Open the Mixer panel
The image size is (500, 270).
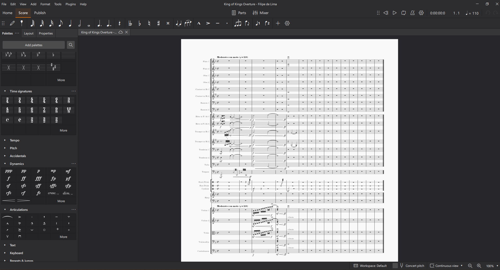(260, 13)
